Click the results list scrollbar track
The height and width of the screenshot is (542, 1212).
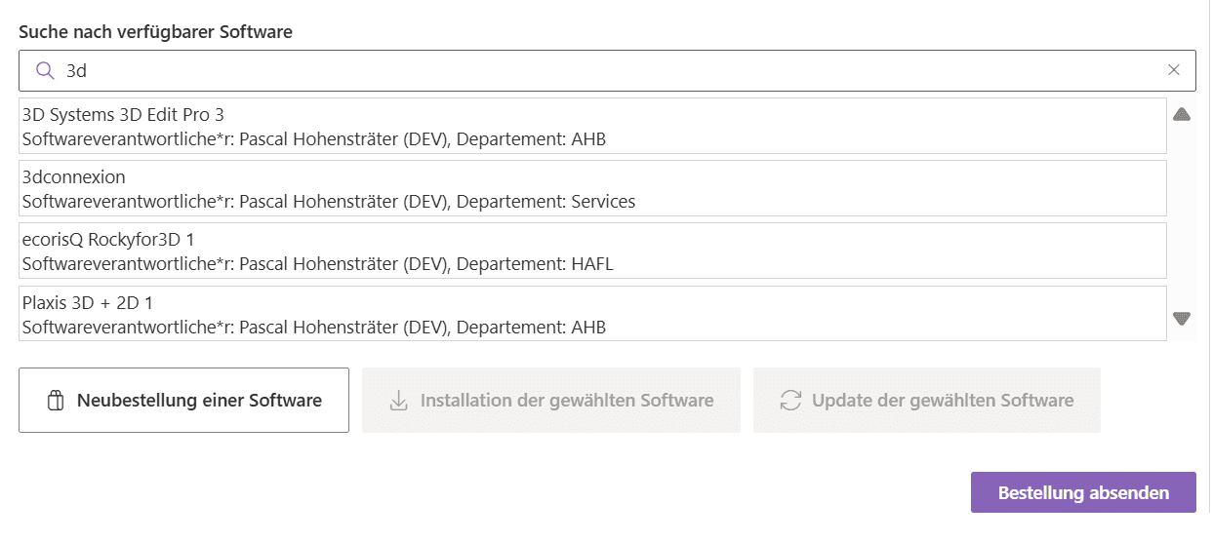coord(1182,216)
